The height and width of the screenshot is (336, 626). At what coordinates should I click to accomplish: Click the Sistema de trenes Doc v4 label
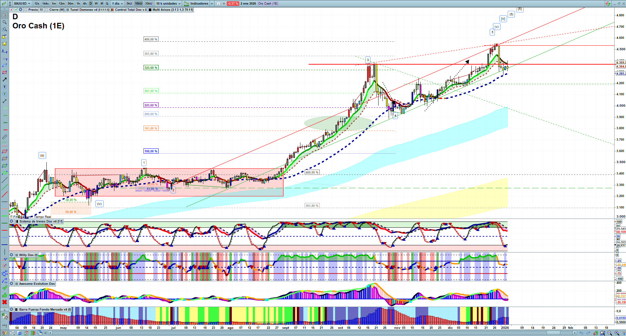(39, 221)
